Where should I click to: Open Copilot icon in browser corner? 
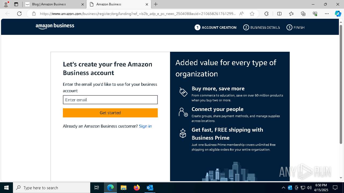(338, 14)
